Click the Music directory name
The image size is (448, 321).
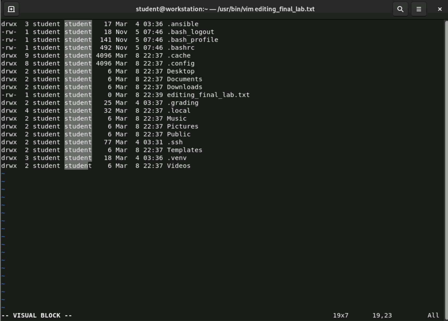pos(177,119)
